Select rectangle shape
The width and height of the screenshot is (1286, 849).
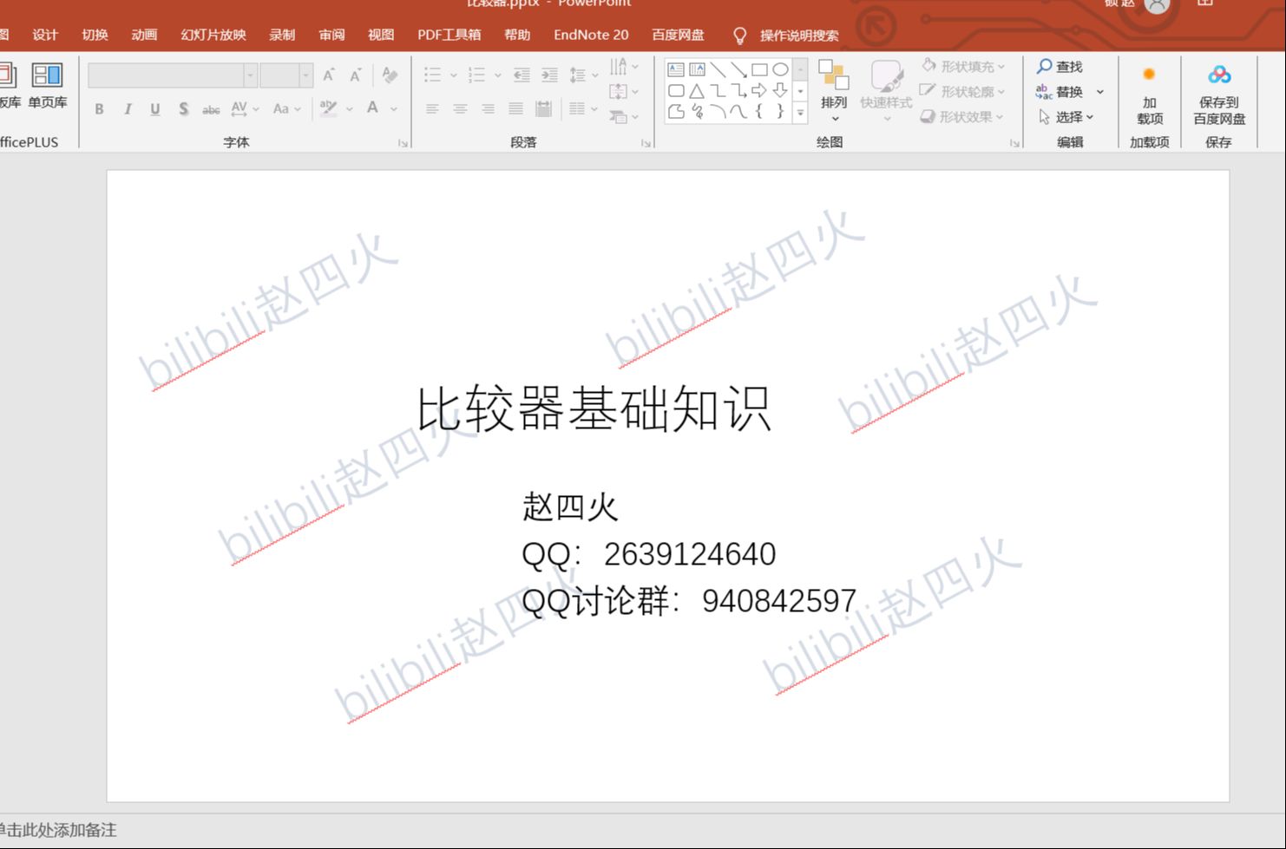(x=759, y=69)
